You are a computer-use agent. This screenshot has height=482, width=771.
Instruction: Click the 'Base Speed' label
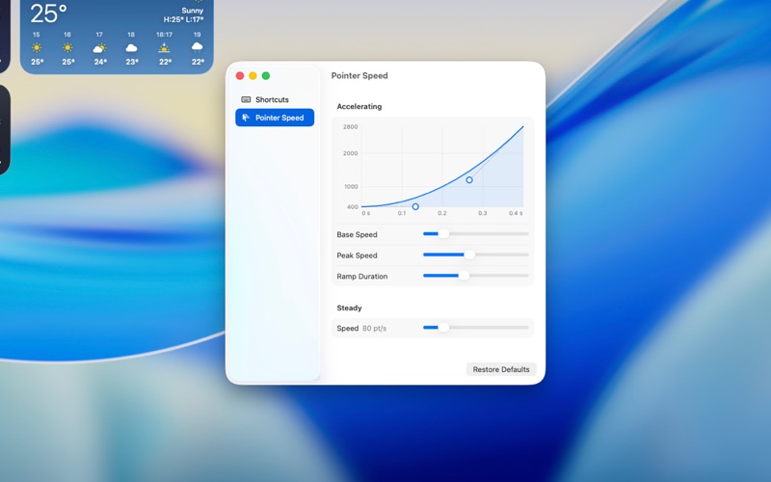357,234
